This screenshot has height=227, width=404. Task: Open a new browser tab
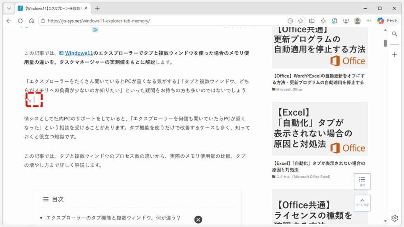(x=97, y=9)
